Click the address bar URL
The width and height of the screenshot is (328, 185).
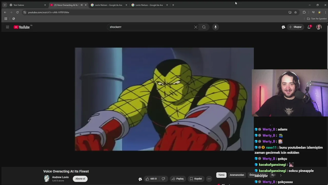click(49, 12)
